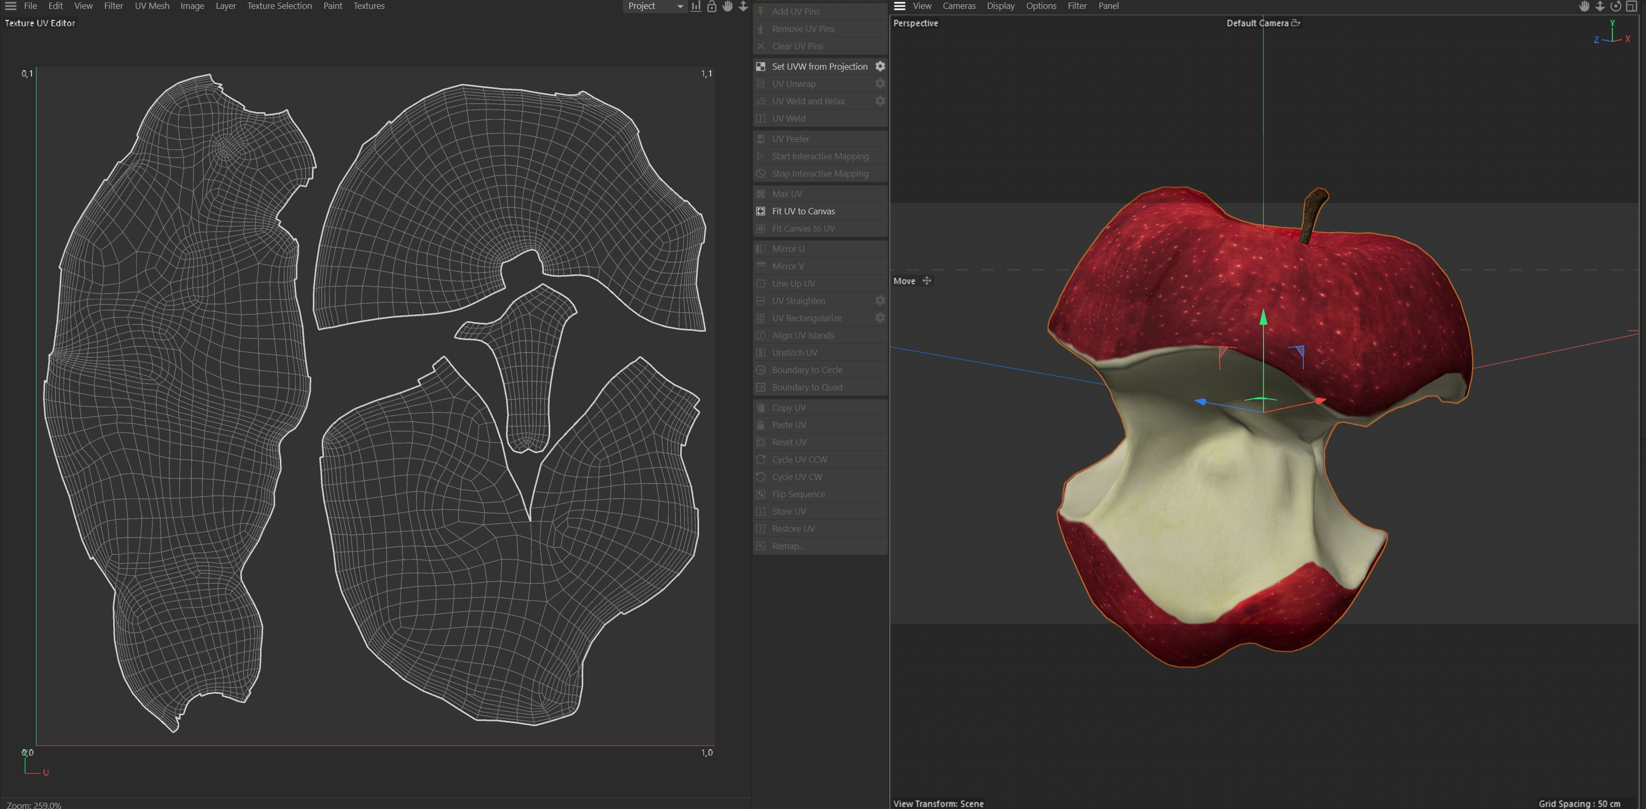Viewport: 1646px width, 809px height.
Task: Open the Texture Selection menu
Action: pyautogui.click(x=279, y=6)
